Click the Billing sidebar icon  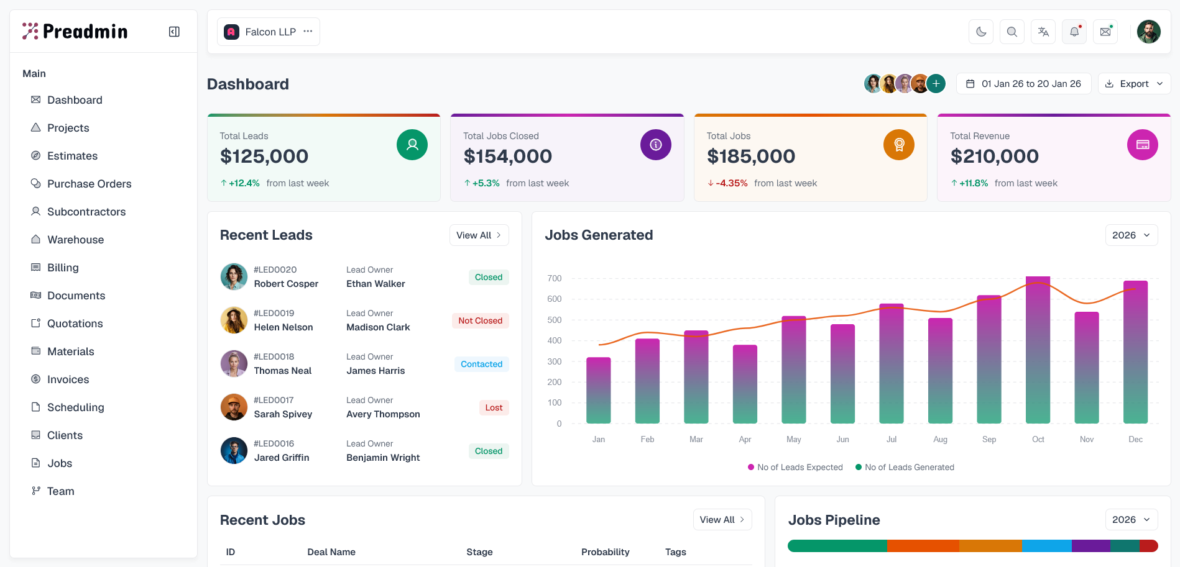[36, 267]
